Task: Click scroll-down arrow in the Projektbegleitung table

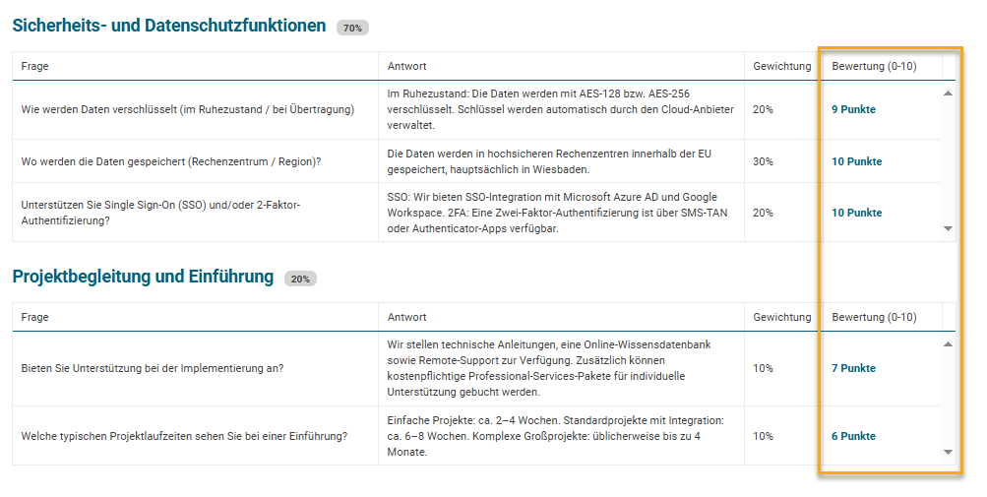Action: [x=948, y=452]
